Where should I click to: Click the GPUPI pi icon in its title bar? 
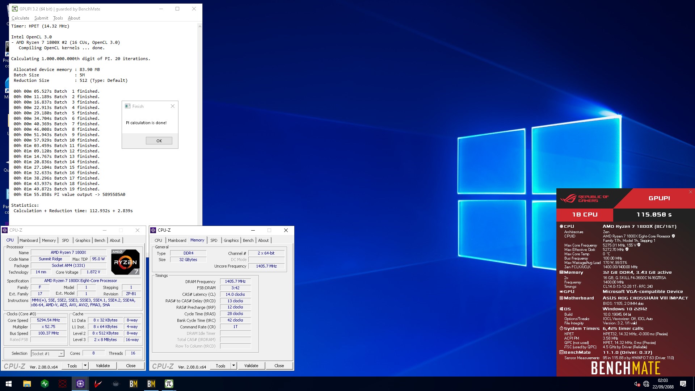[15, 9]
